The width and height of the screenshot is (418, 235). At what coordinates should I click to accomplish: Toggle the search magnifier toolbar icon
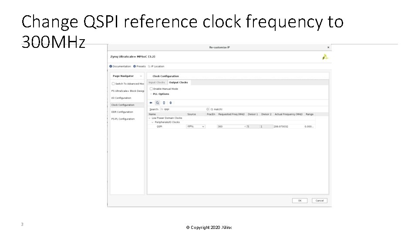pyautogui.click(x=158, y=103)
